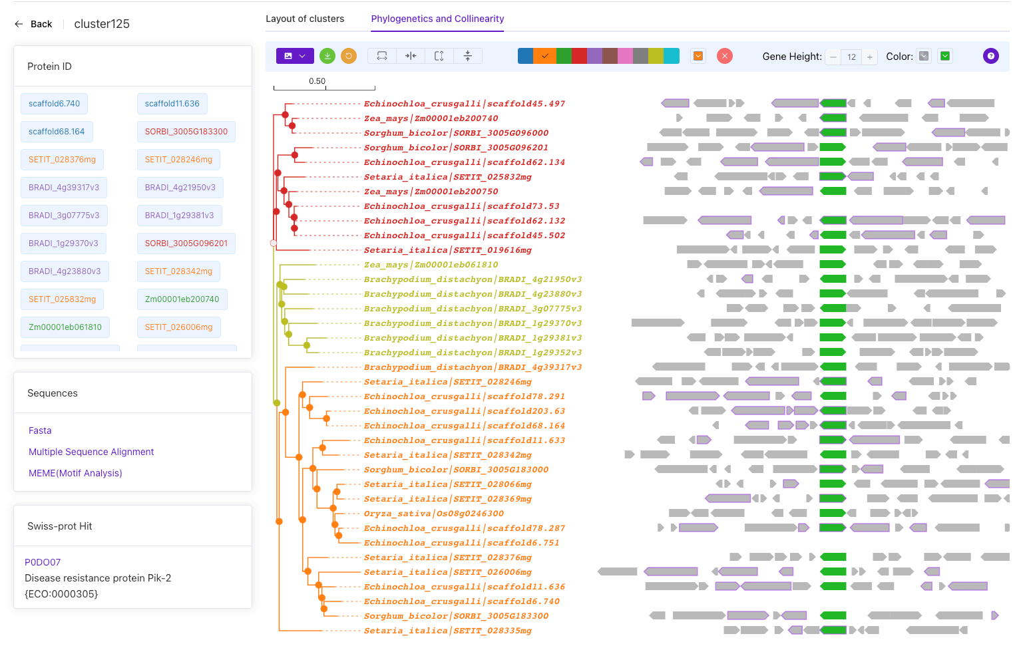Open help via purple question mark
Viewport: 1013px width, 652px height.
click(x=990, y=57)
